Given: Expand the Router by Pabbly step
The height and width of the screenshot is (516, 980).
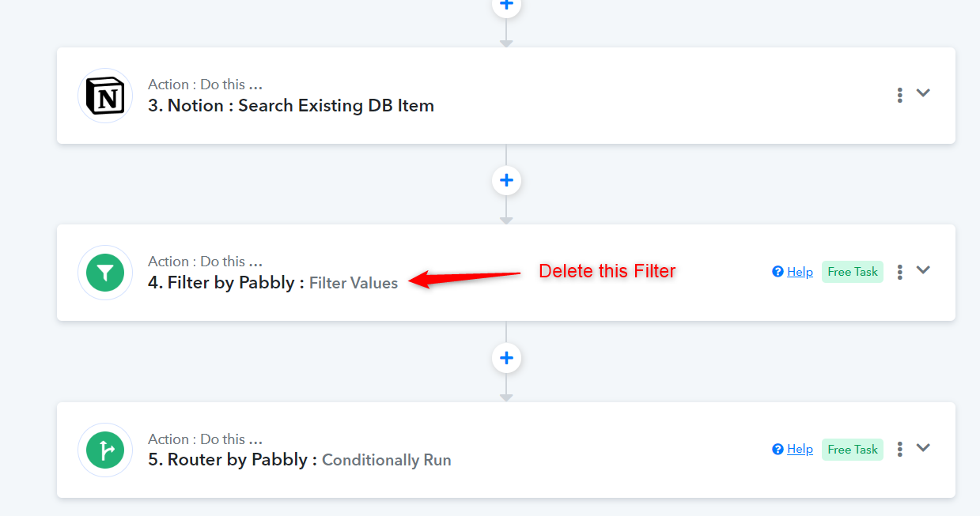Looking at the screenshot, I should click(923, 448).
